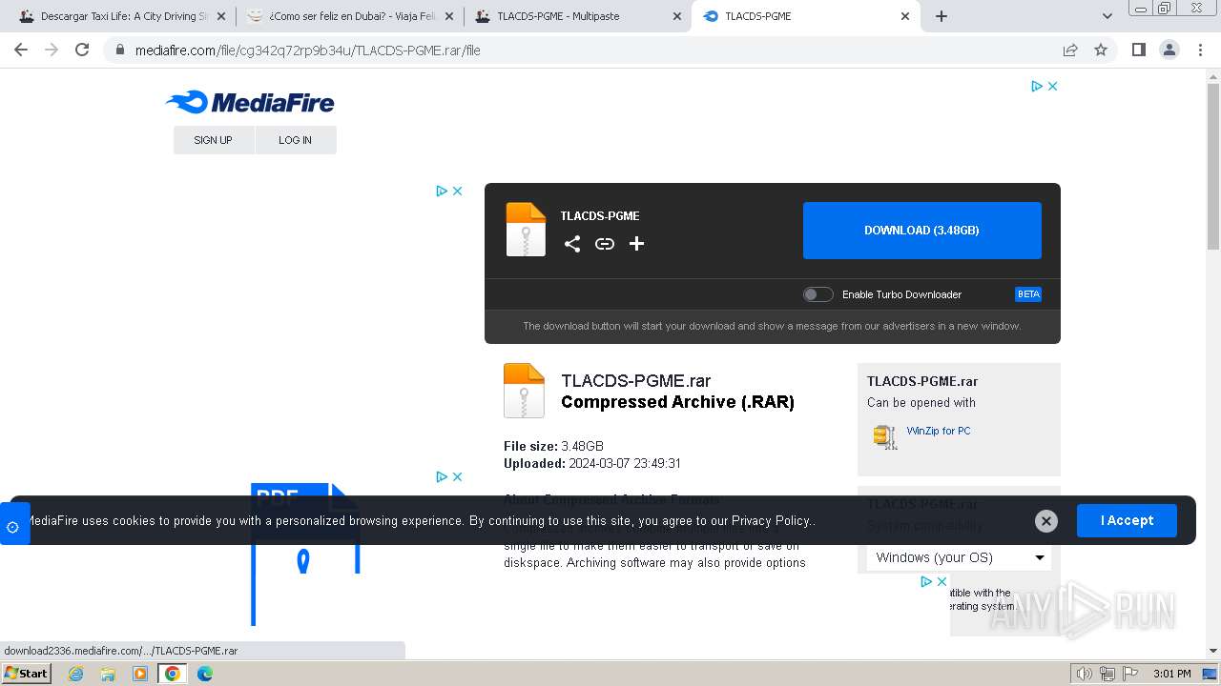Click DOWNLOAD (3.48GB) button

pyautogui.click(x=922, y=231)
